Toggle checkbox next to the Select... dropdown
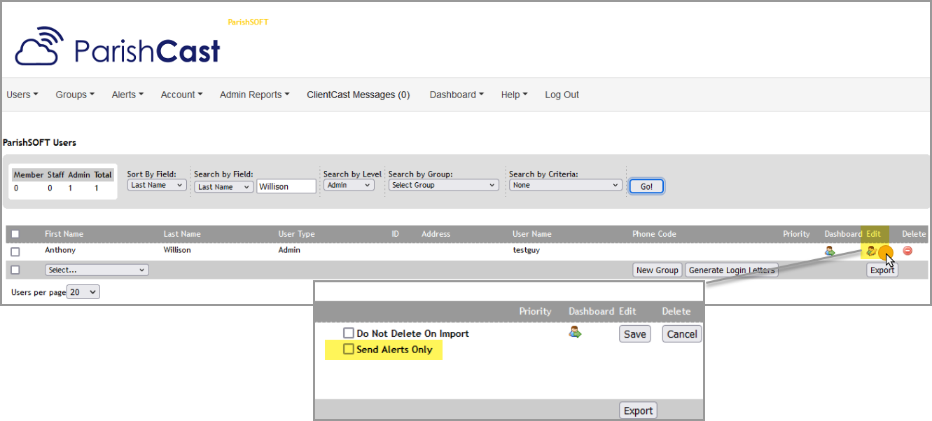The height and width of the screenshot is (421, 932). pos(15,270)
